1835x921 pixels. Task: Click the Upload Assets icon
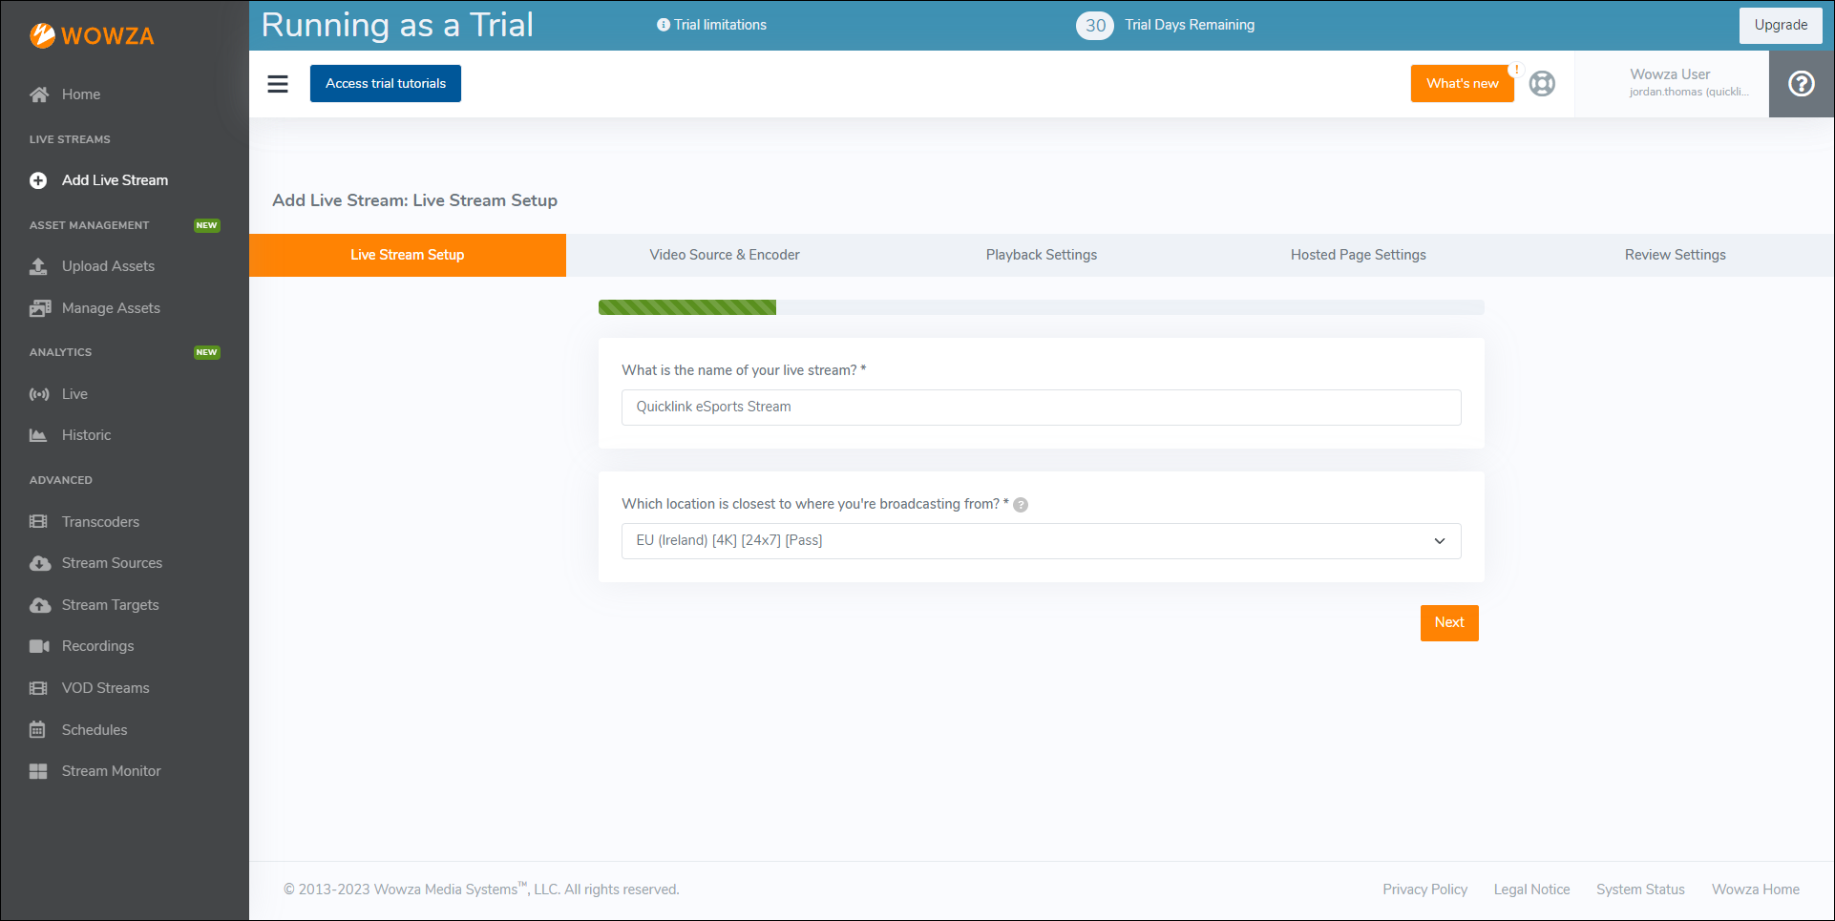(39, 266)
